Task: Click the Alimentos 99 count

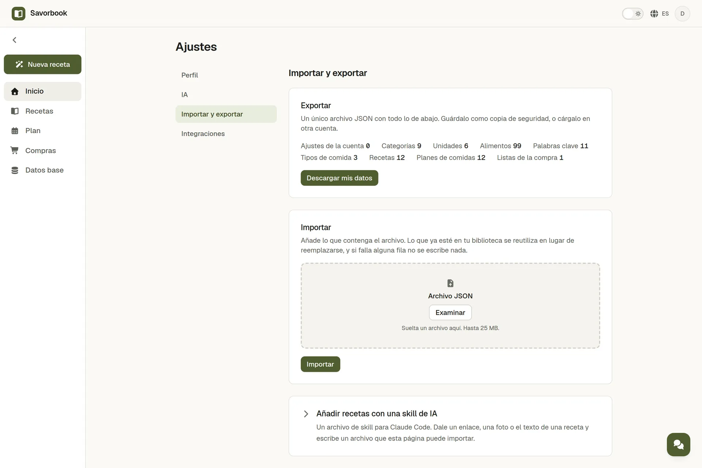Action: pos(501,146)
